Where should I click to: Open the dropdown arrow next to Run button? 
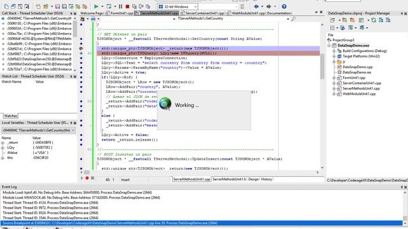pyautogui.click(x=102, y=6)
